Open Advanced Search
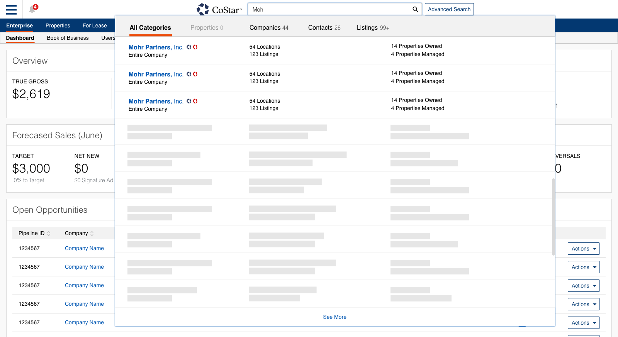Screen dimensions: 618x337 pos(449,9)
